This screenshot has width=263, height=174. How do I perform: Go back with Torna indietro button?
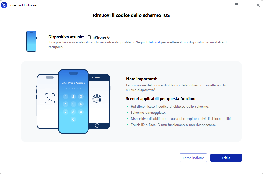[193, 158]
